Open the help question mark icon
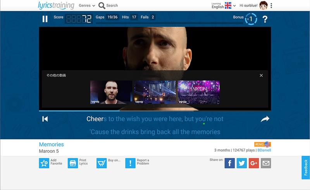 point(265,19)
